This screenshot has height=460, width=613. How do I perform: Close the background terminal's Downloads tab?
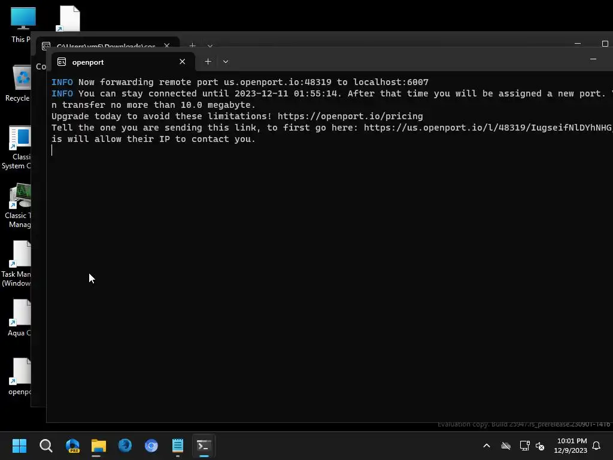[167, 46]
